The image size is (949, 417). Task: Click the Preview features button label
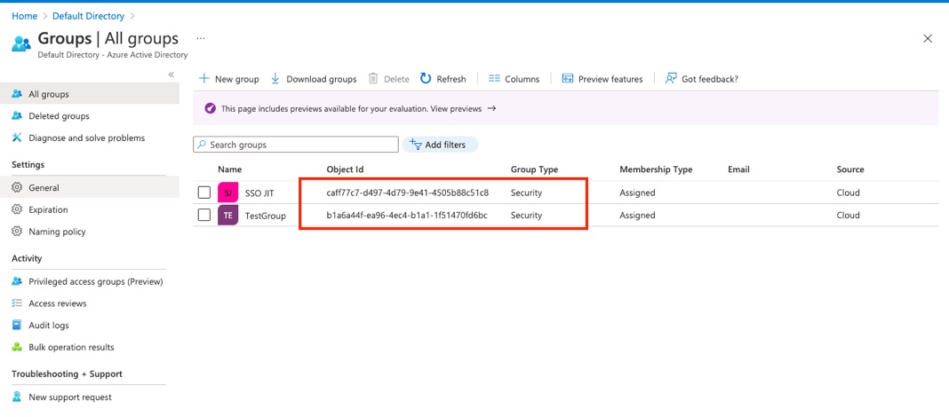tap(610, 79)
